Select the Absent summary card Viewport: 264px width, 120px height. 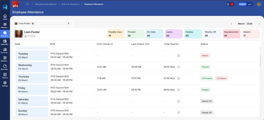click(251, 34)
